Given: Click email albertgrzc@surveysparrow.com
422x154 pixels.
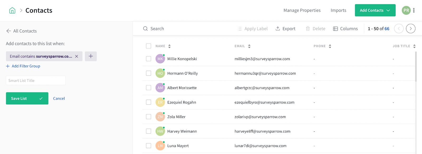Looking at the screenshot, I should click(x=262, y=88).
